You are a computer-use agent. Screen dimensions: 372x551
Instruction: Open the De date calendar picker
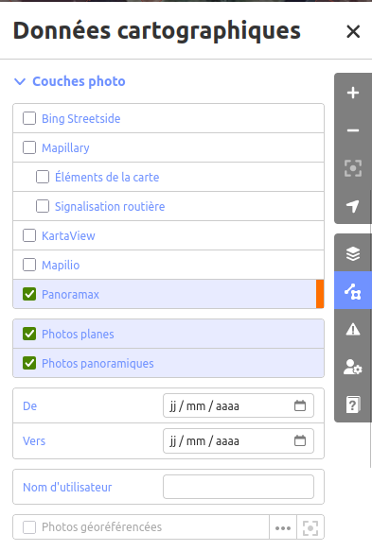click(x=300, y=405)
